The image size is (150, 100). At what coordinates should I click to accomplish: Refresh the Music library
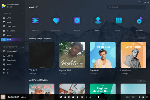click(37, 7)
